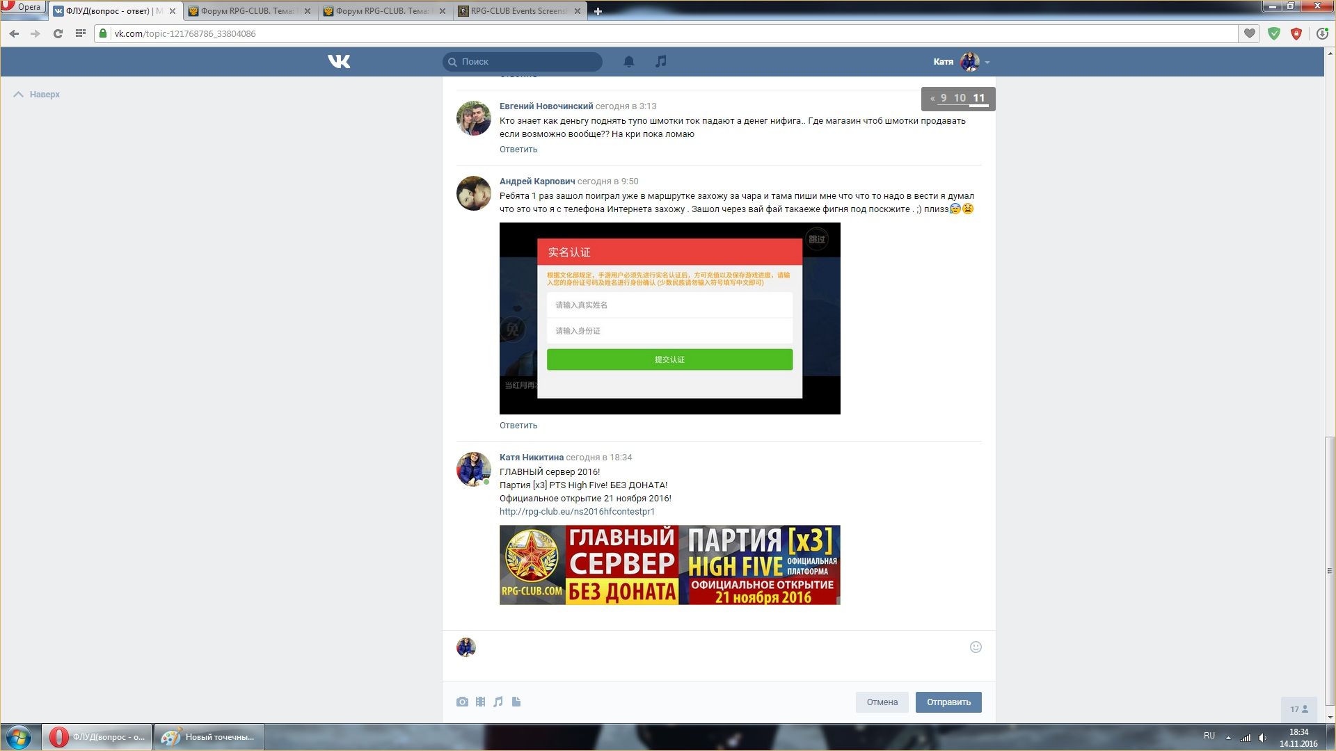1336x751 pixels.
Task: Attach audio with music note icon
Action: tap(498, 702)
